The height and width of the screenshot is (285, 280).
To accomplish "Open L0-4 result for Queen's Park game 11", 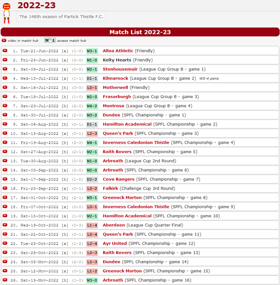I will coord(92,234).
